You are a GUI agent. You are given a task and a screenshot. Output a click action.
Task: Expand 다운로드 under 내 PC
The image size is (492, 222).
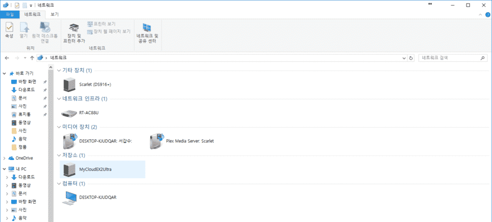tap(7, 177)
